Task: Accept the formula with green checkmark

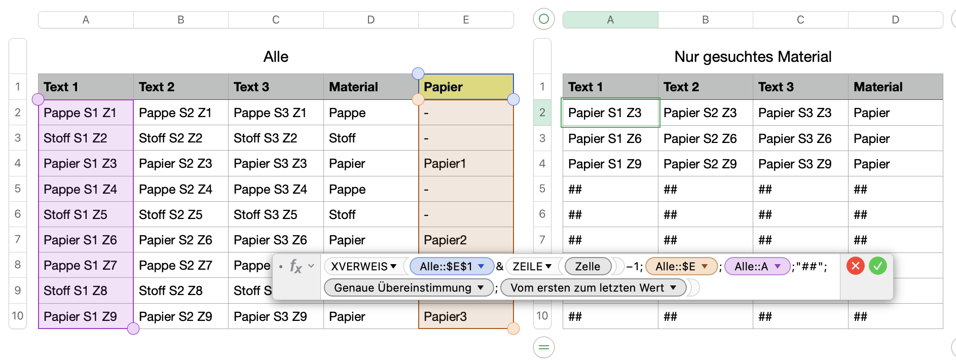Action: [878, 266]
